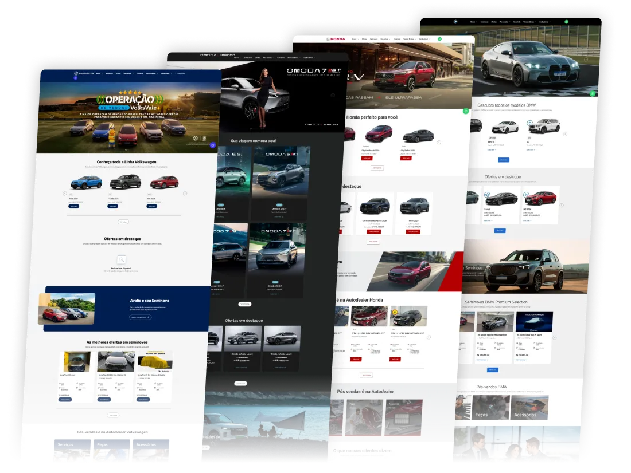The image size is (631, 473).
Task: Click the round badge on the BMW X1 model card
Action: click(530, 123)
